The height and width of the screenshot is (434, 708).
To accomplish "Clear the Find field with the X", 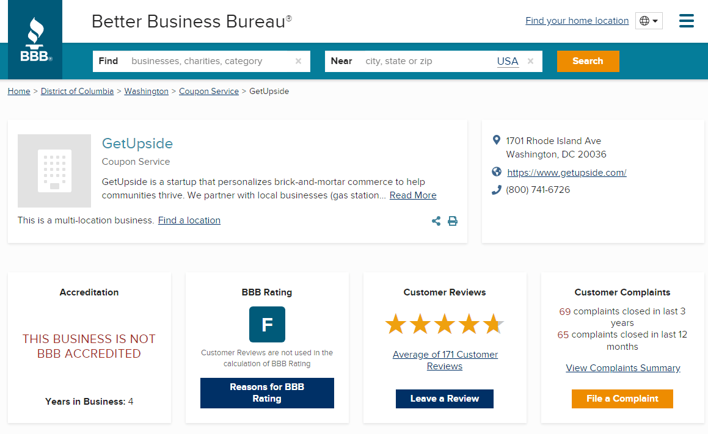I will [x=298, y=61].
